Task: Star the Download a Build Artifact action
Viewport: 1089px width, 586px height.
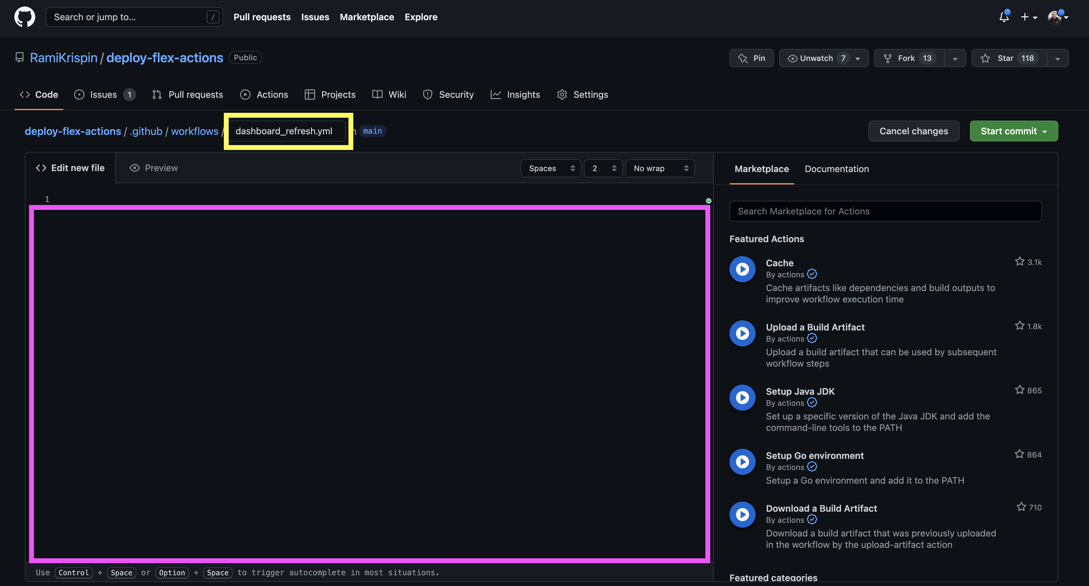Action: (x=1021, y=506)
